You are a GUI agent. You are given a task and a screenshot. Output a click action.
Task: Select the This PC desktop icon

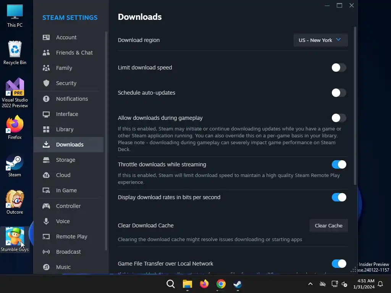[15, 15]
